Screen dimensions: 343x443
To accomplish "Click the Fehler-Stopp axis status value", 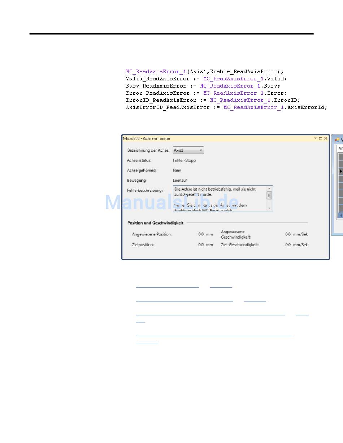I will click(x=184, y=160).
